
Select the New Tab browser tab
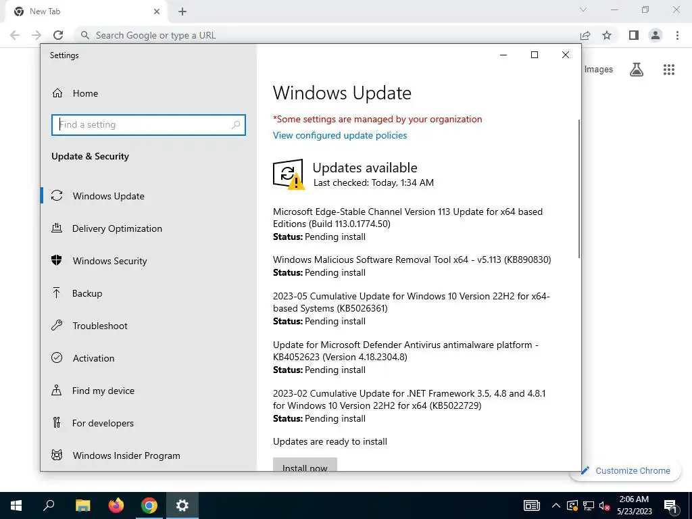(86, 11)
